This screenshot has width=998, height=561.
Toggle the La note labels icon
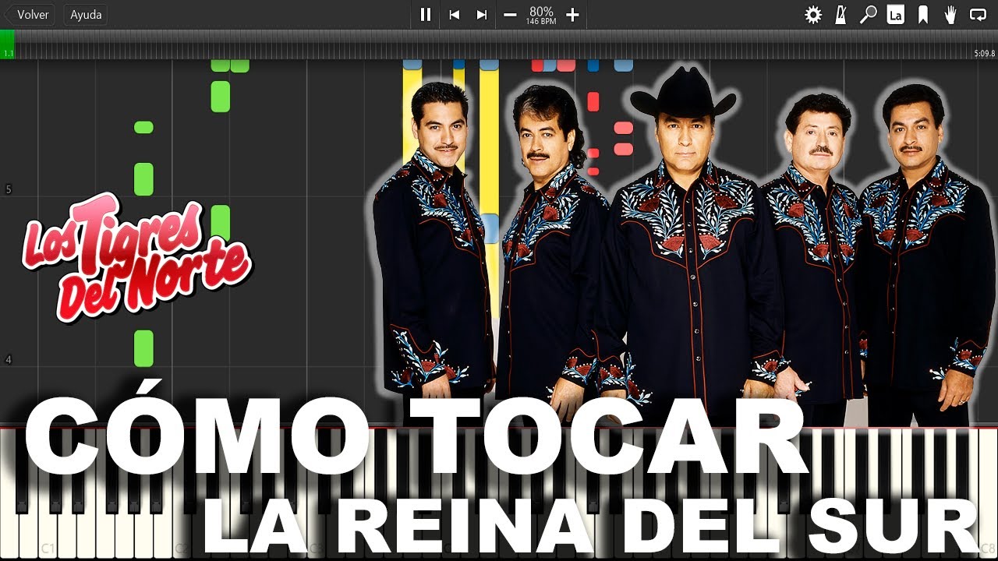click(x=896, y=15)
